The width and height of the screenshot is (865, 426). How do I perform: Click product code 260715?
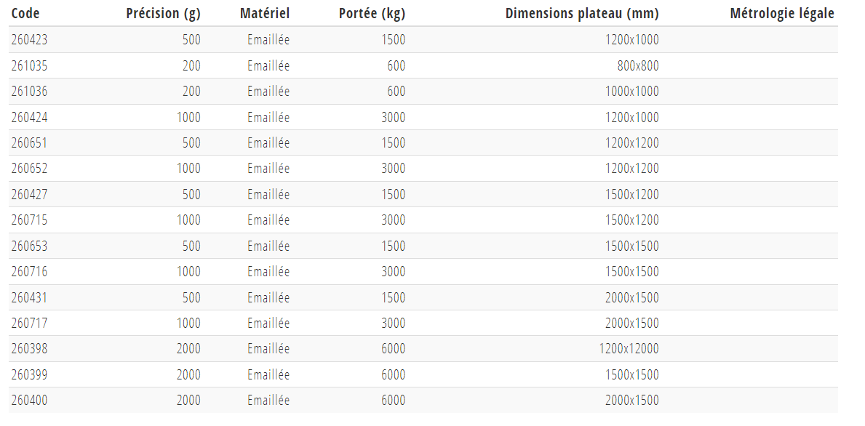29,220
